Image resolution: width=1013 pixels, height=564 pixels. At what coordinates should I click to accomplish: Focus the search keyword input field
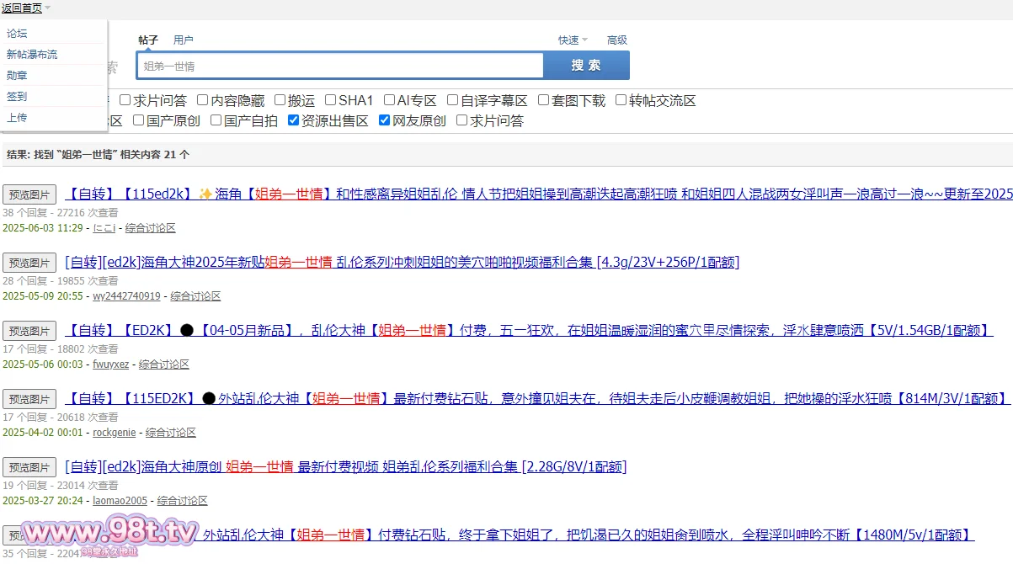341,66
